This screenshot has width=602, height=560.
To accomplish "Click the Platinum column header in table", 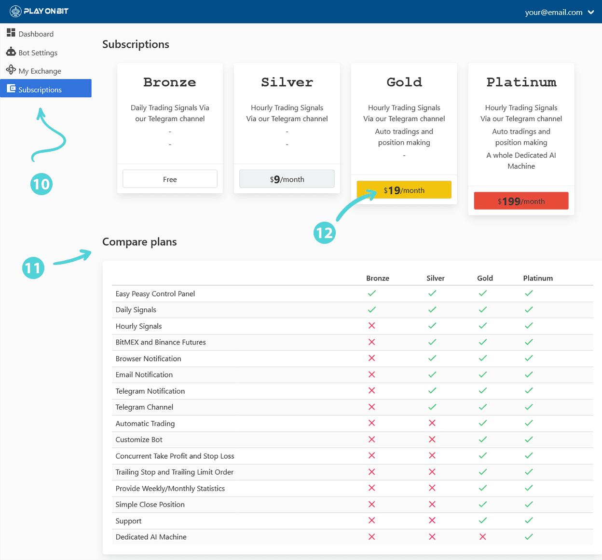I will [538, 278].
